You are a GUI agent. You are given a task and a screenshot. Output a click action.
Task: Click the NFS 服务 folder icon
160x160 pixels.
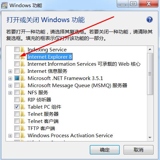(23, 93)
